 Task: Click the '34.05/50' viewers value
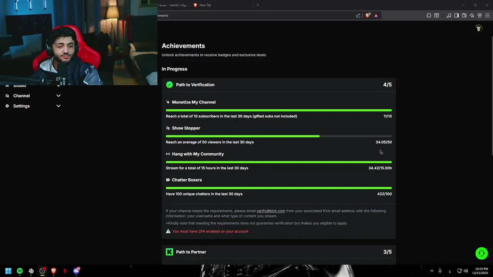point(384,142)
